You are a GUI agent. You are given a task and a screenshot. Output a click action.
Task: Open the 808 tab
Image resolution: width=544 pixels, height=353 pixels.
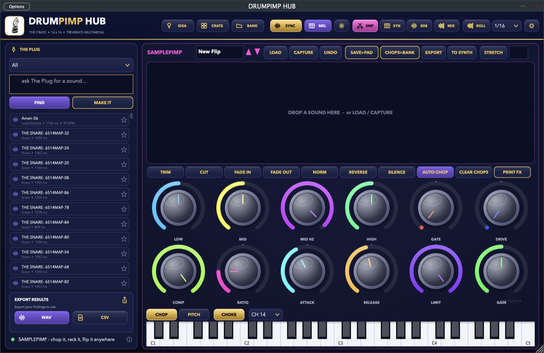[420, 26]
